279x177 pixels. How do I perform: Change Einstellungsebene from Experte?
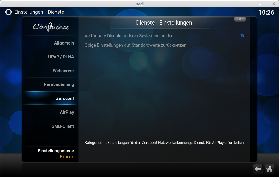click(x=56, y=154)
